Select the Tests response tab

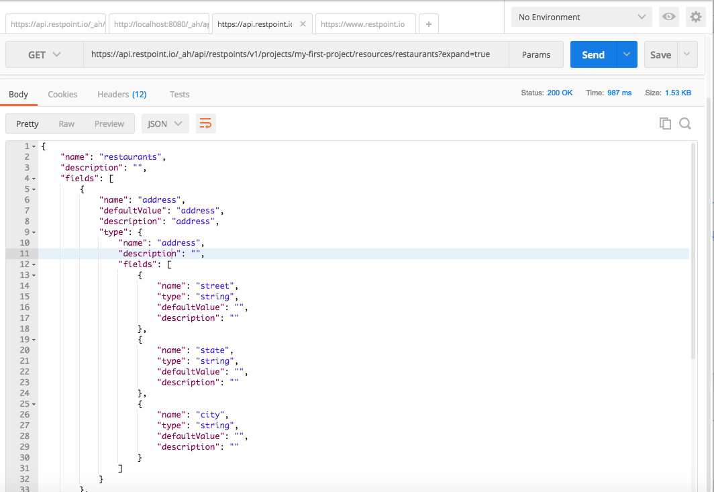point(179,94)
